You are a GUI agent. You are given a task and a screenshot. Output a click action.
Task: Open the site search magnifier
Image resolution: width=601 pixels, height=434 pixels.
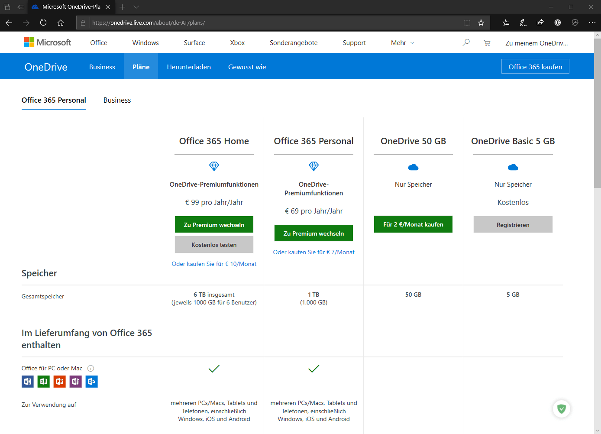[x=466, y=42]
